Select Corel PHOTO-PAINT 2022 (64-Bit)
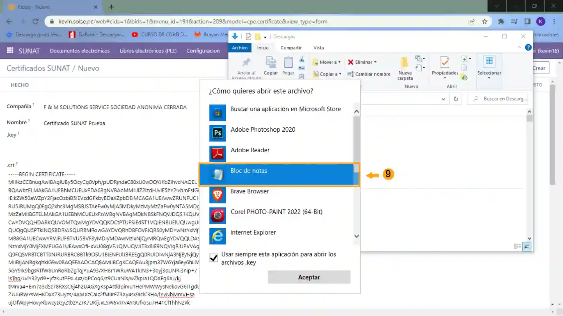Viewport: 563px width, 316px height. click(279, 215)
